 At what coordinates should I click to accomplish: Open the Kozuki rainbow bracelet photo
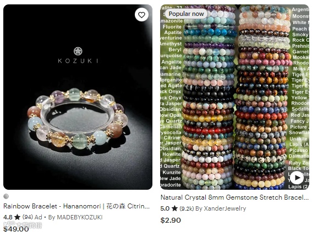click(x=78, y=97)
